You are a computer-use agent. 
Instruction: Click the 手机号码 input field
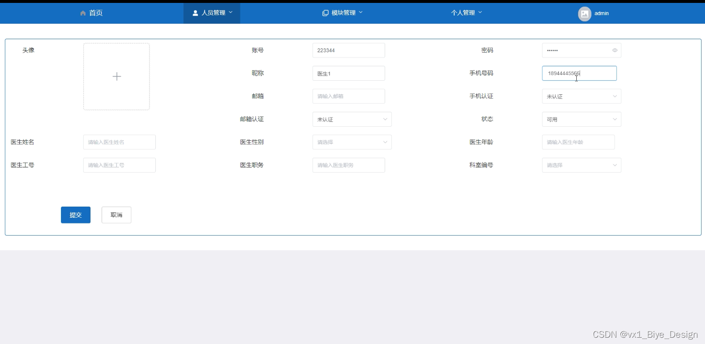click(x=579, y=74)
